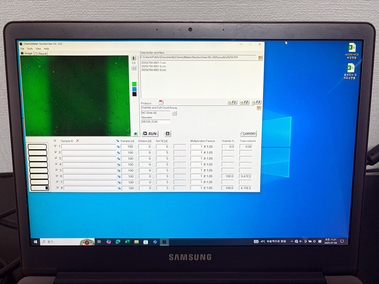Open the protocol PDF document icon

click(161, 102)
